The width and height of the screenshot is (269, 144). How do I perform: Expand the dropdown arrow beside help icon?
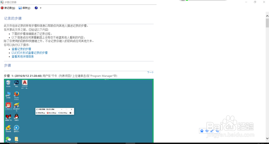41,8
